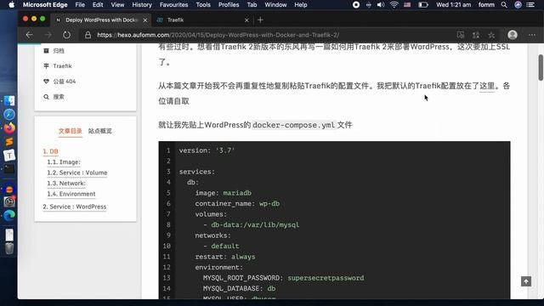544x306 pixels.
Task: Click the clock showing Wed 1:21 am
Action: (x=453, y=5)
